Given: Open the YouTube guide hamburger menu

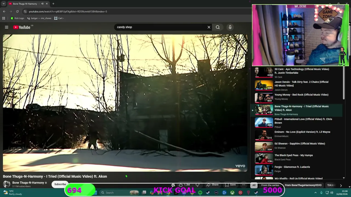Looking at the screenshot, I should click(x=7, y=27).
